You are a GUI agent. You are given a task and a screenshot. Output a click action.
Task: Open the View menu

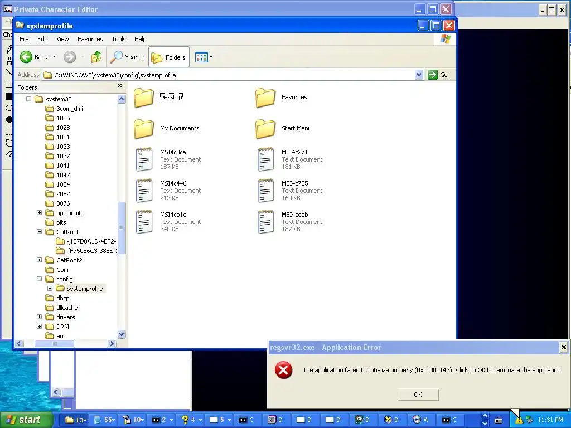pos(62,39)
